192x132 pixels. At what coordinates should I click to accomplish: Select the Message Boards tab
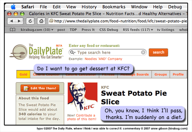click(x=135, y=74)
